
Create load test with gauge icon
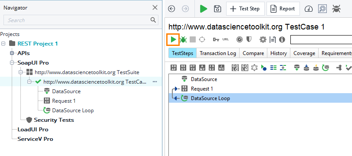(x=240, y=40)
